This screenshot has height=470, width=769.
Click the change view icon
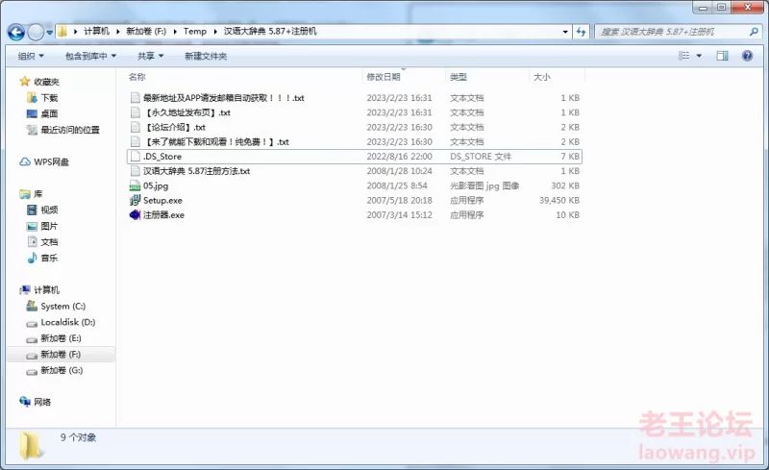click(684, 56)
